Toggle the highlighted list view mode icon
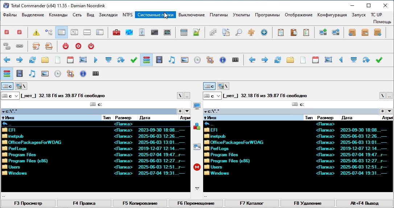The height and width of the screenshot is (208, 394). [x=62, y=32]
